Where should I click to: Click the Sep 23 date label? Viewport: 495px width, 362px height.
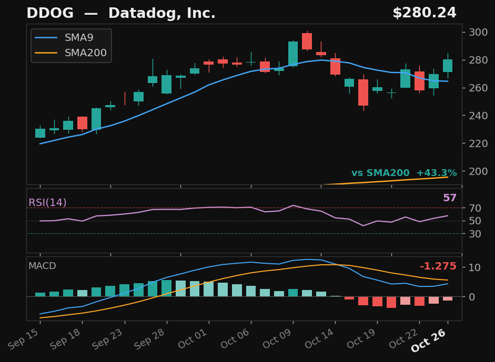(x=108, y=339)
